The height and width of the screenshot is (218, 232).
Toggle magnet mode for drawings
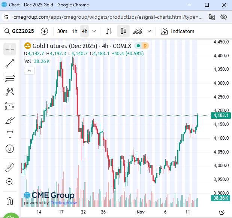coord(10,200)
